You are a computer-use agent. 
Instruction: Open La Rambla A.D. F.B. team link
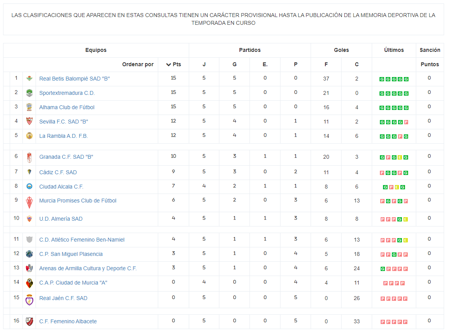tap(63, 136)
